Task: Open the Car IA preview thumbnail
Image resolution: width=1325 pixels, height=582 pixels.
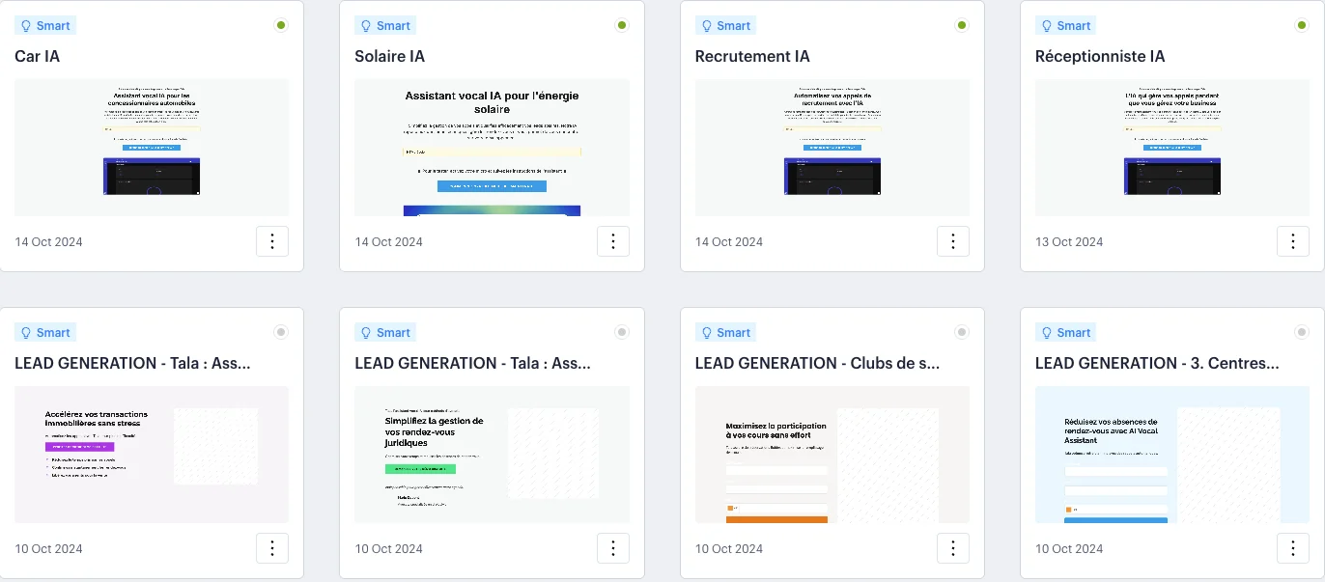Action: 152,147
